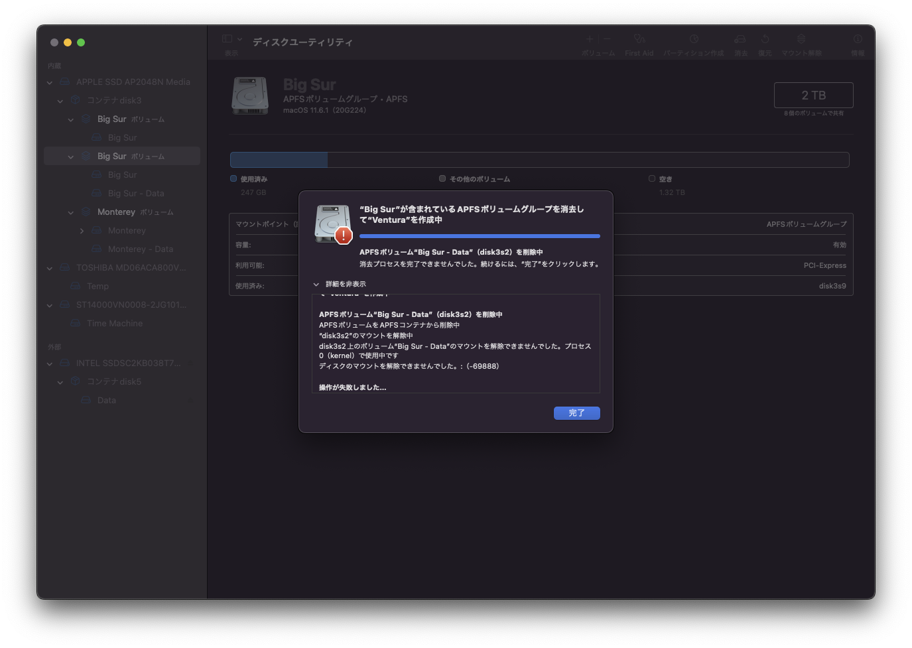Collapse the APPLE SSD AP2048N Media tree

tap(50, 82)
